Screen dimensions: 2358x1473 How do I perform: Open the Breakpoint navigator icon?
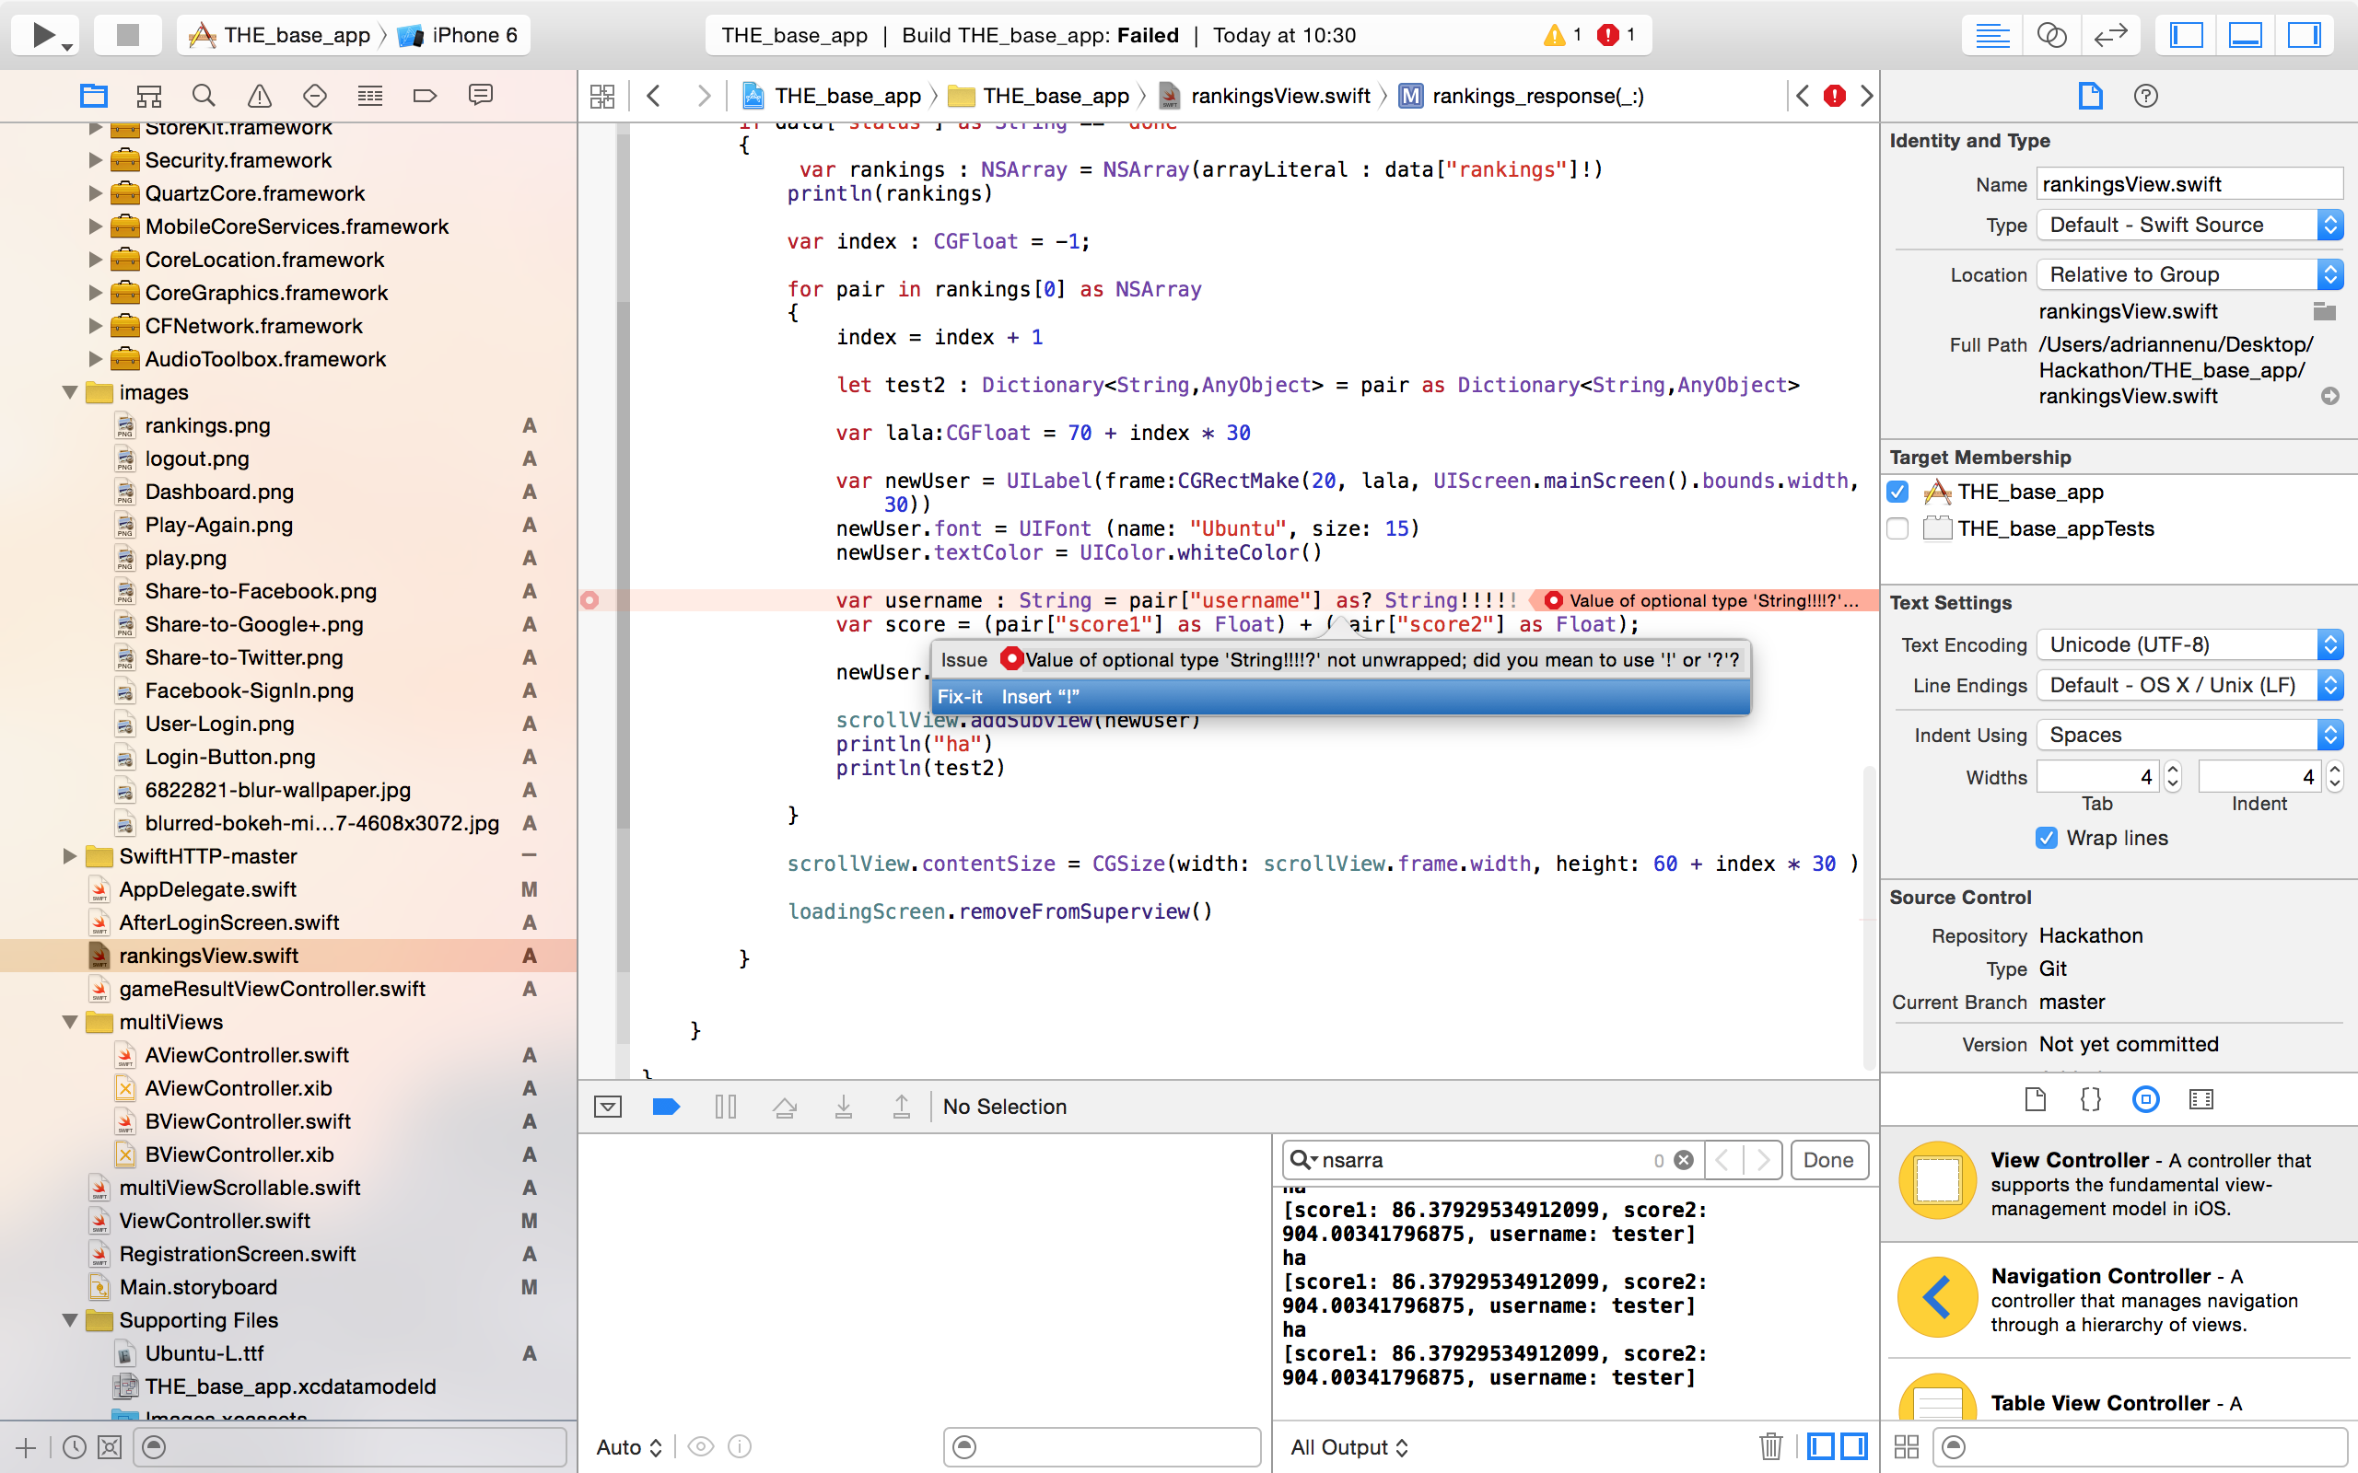pos(425,96)
